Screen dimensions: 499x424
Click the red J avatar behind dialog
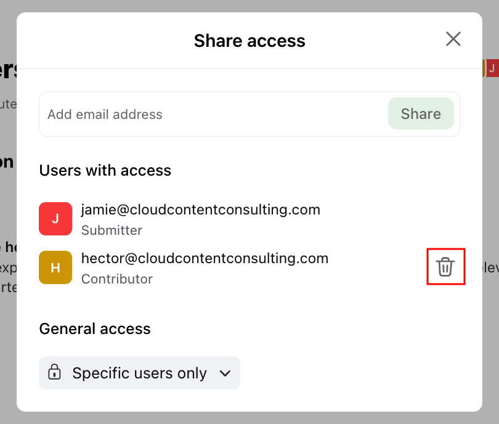[492, 68]
